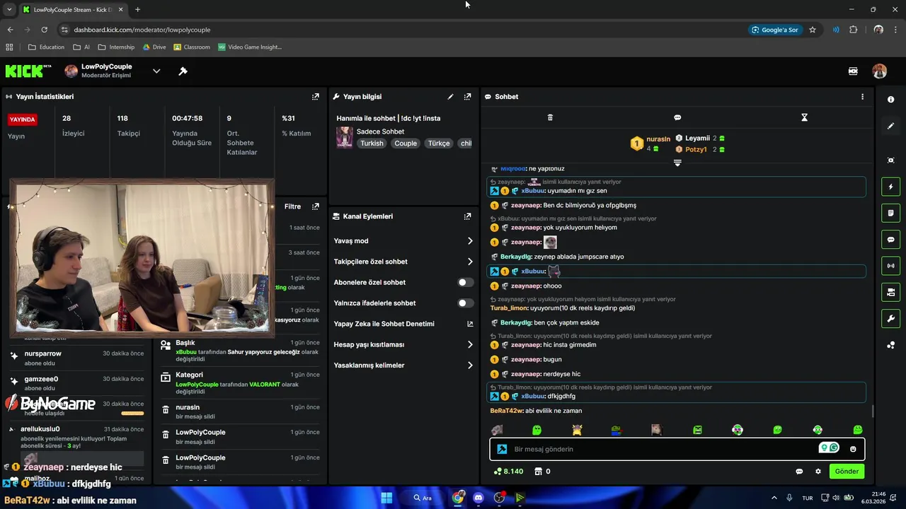Image resolution: width=906 pixels, height=509 pixels.
Task: Toggle Abonelere özel sohbet switch
Action: click(x=465, y=282)
